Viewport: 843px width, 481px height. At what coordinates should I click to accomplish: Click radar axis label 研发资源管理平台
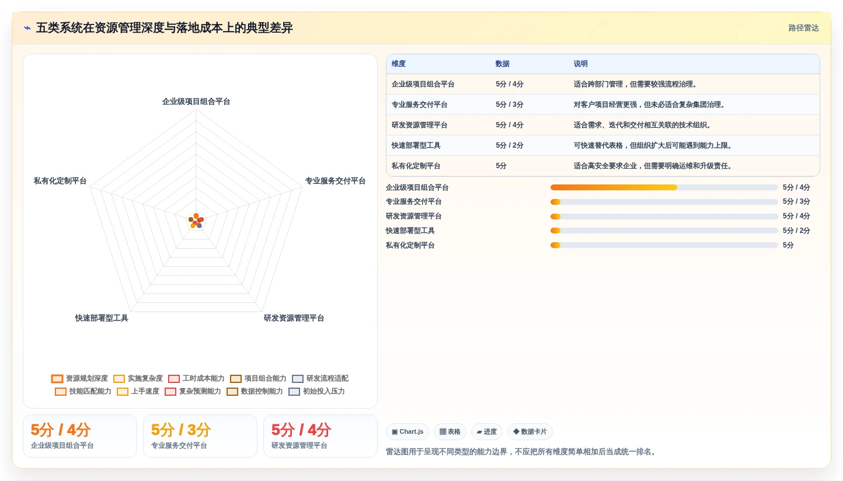click(294, 318)
